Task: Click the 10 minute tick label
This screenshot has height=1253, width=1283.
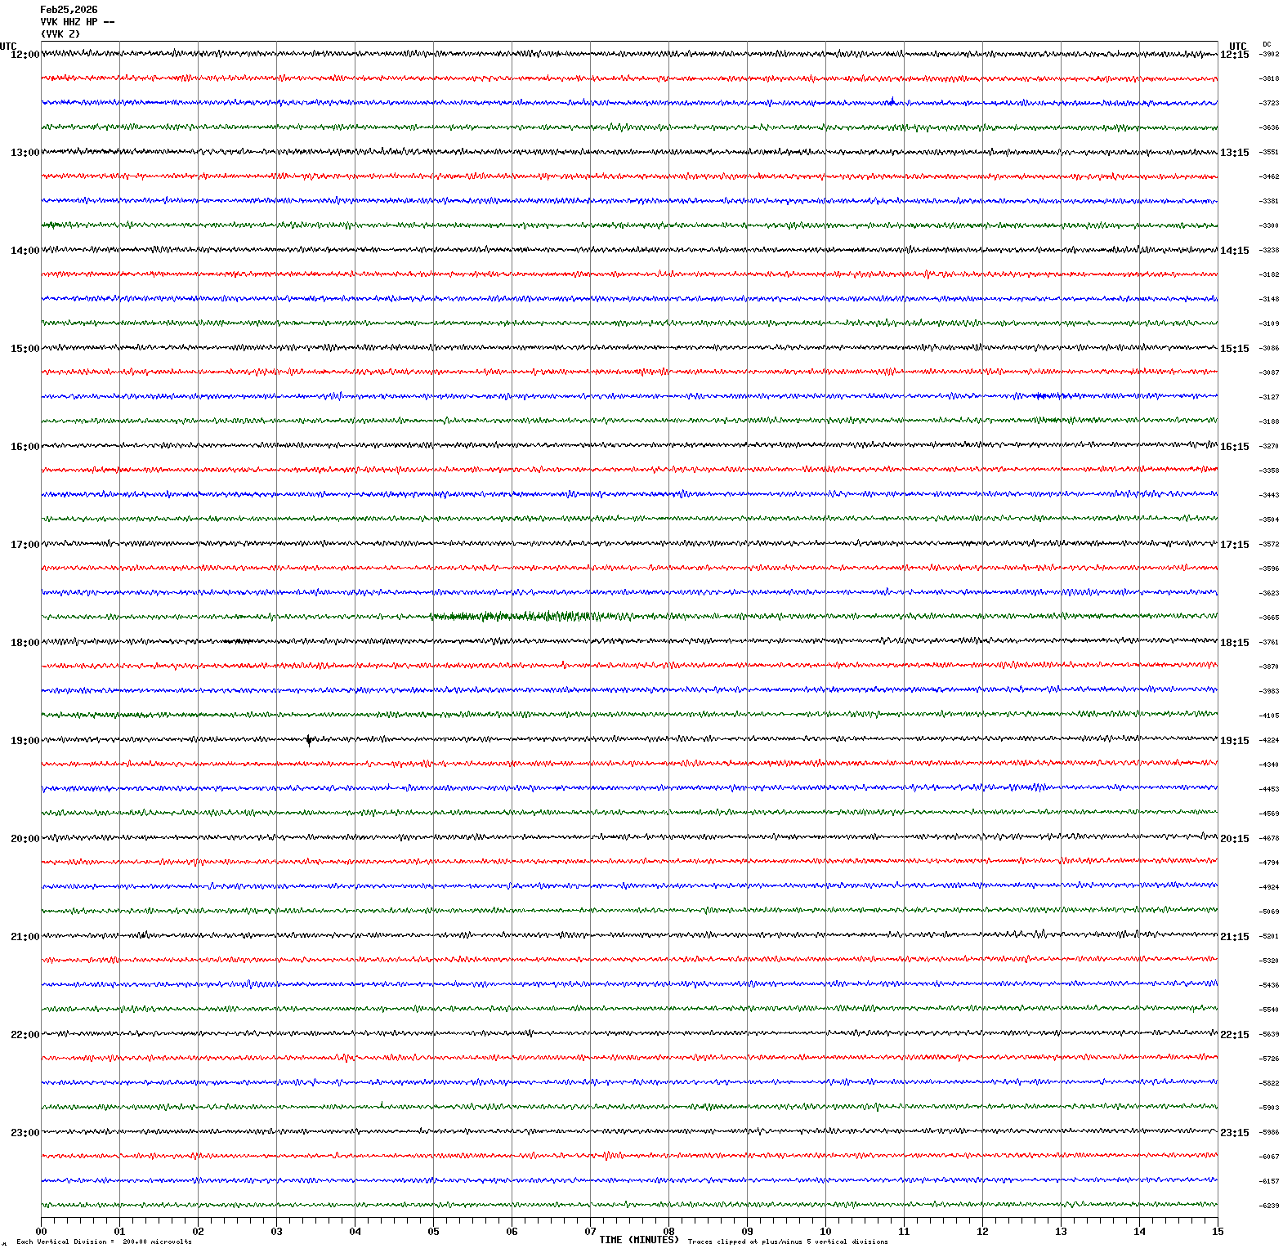Action: [825, 1232]
